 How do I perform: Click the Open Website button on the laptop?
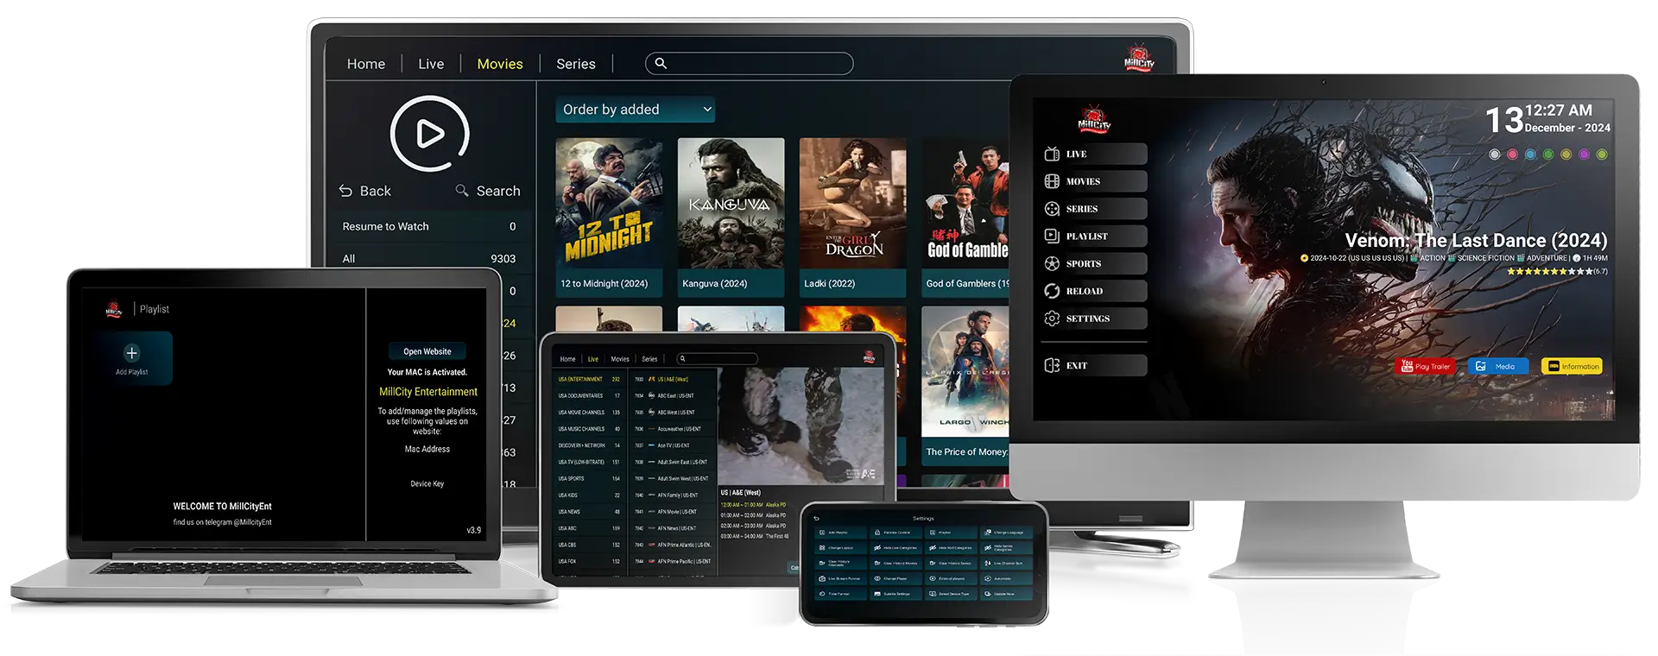point(427,351)
